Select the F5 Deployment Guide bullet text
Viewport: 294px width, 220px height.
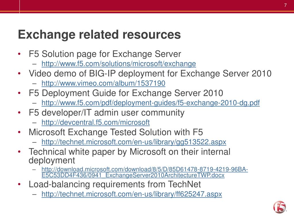pos(126,93)
